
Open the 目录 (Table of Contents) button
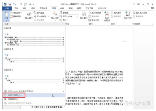pyautogui.click(x=6, y=16)
